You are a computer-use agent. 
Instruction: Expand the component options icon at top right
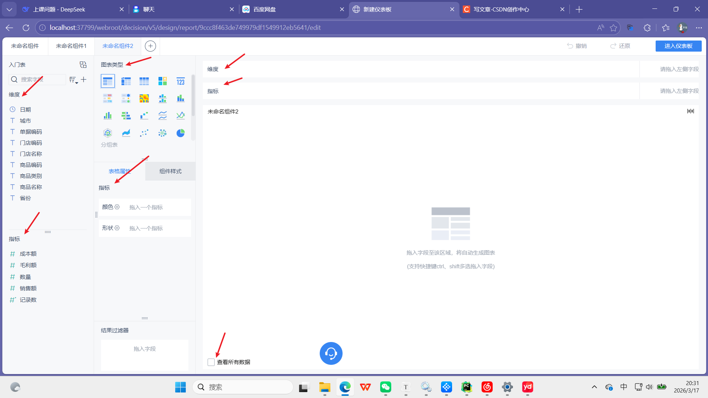tap(690, 111)
